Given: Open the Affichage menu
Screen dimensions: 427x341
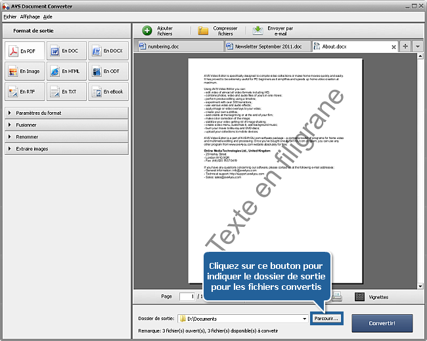Looking at the screenshot, I should coord(30,16).
